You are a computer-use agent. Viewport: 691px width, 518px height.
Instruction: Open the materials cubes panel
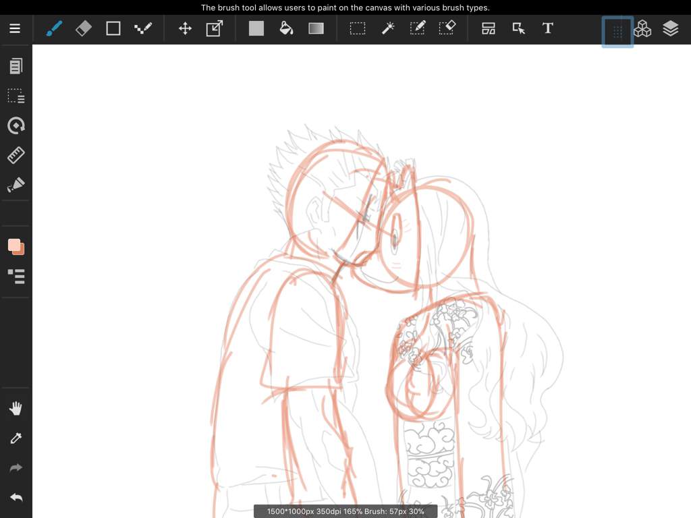(x=642, y=28)
